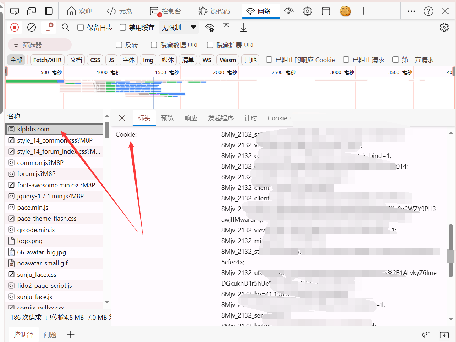Add a drawer tool with the bottom plus icon
The height and width of the screenshot is (342, 456).
click(71, 335)
